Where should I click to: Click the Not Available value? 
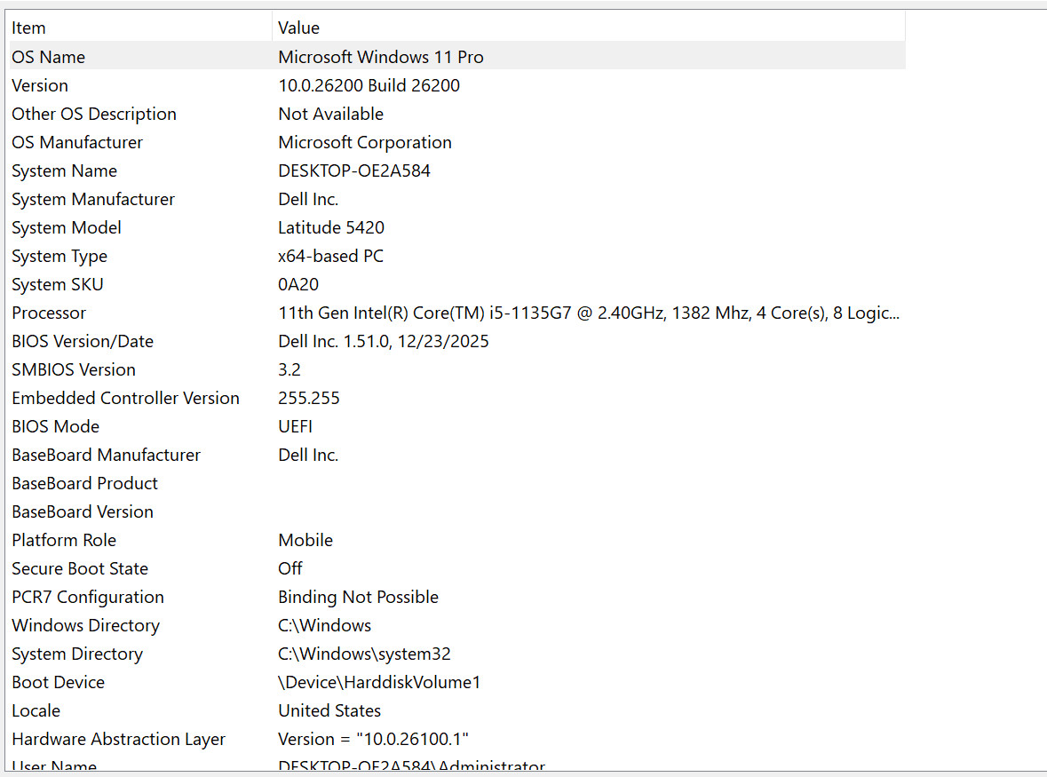click(x=330, y=115)
